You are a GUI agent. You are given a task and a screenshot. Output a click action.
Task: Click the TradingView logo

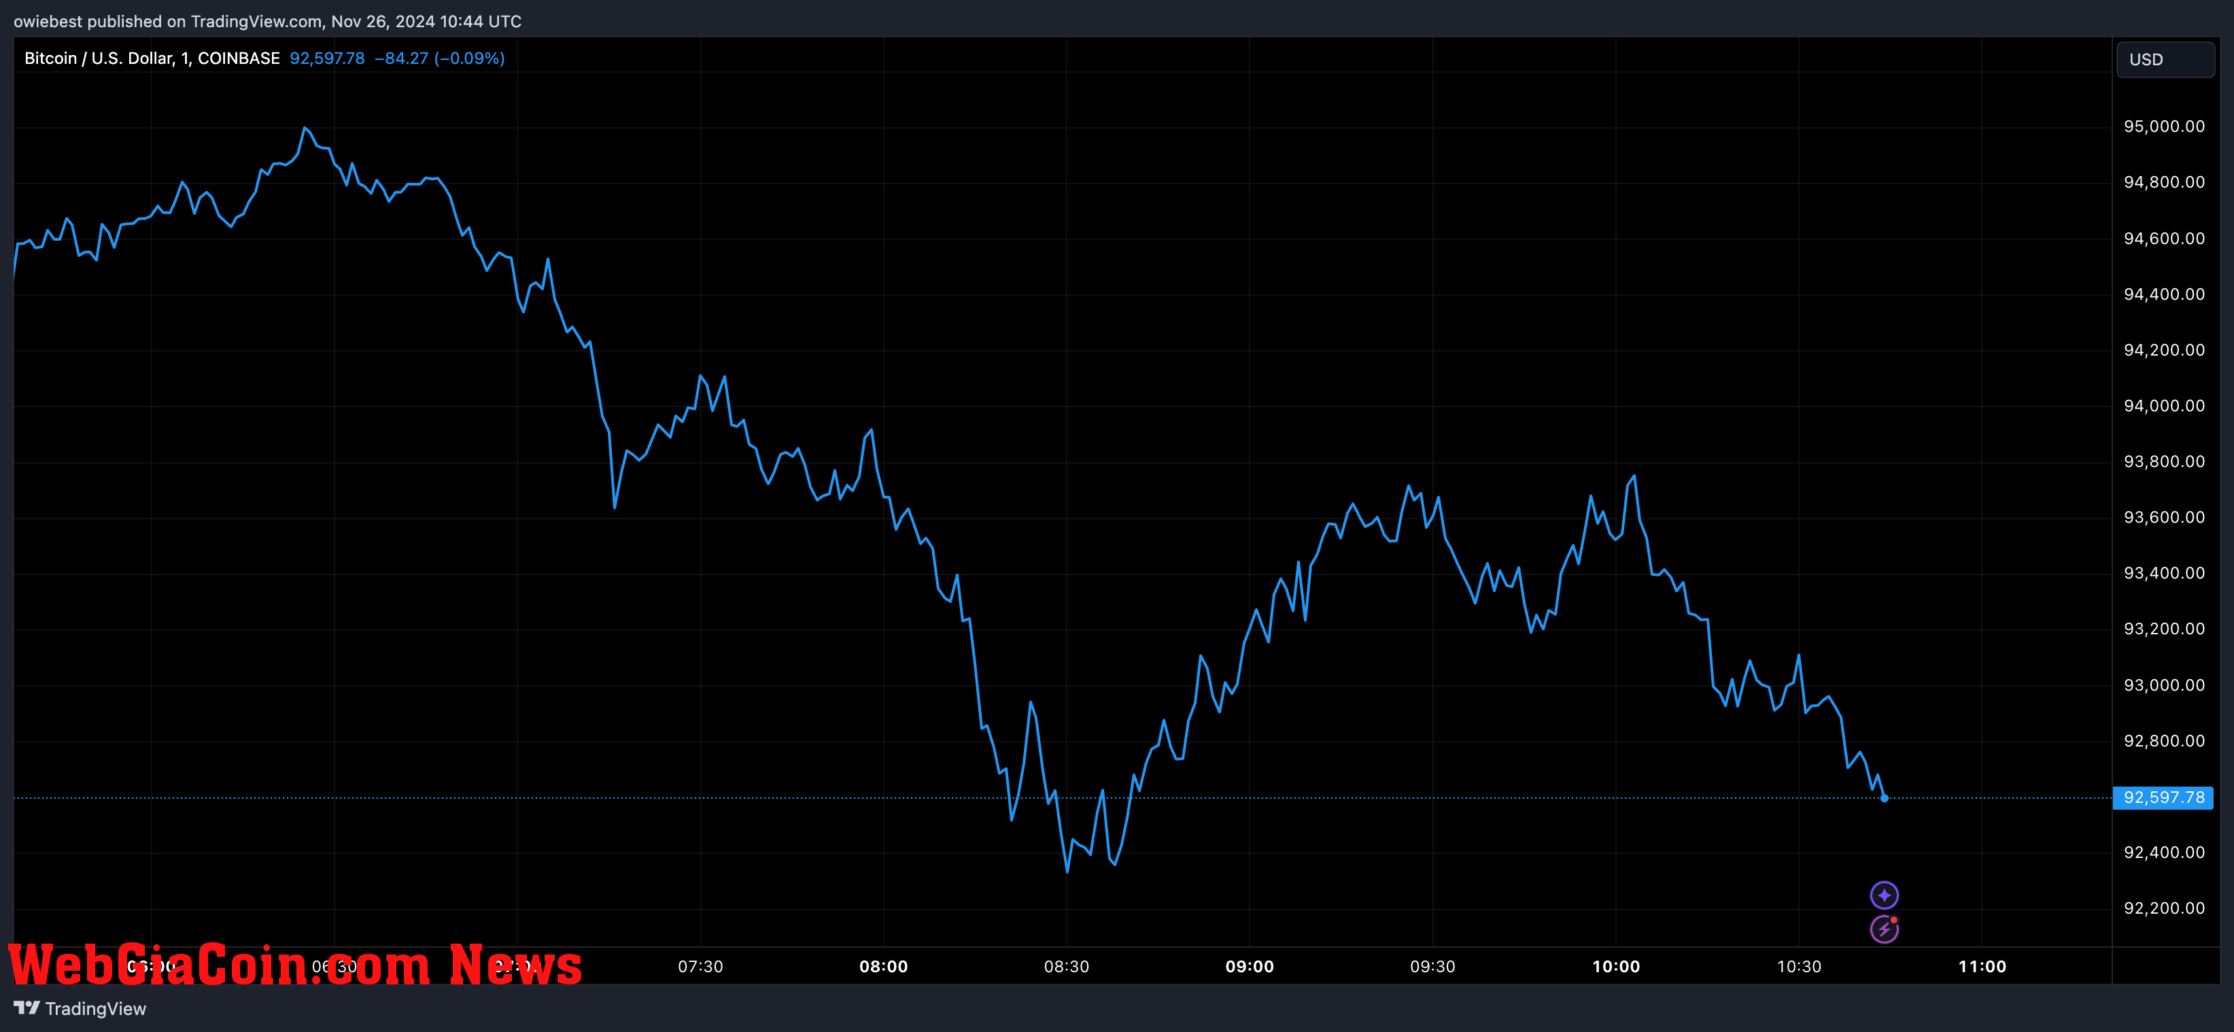(27, 1008)
